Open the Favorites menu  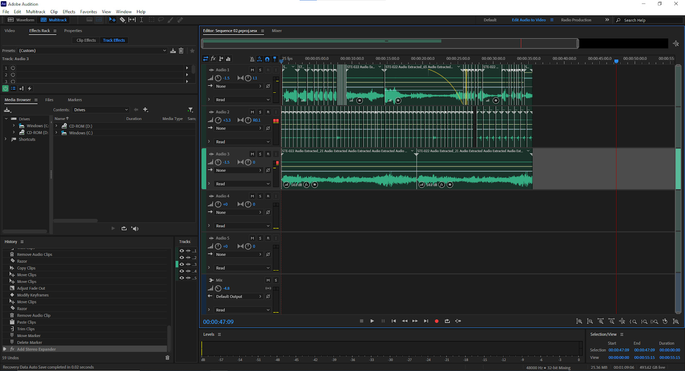tap(89, 12)
